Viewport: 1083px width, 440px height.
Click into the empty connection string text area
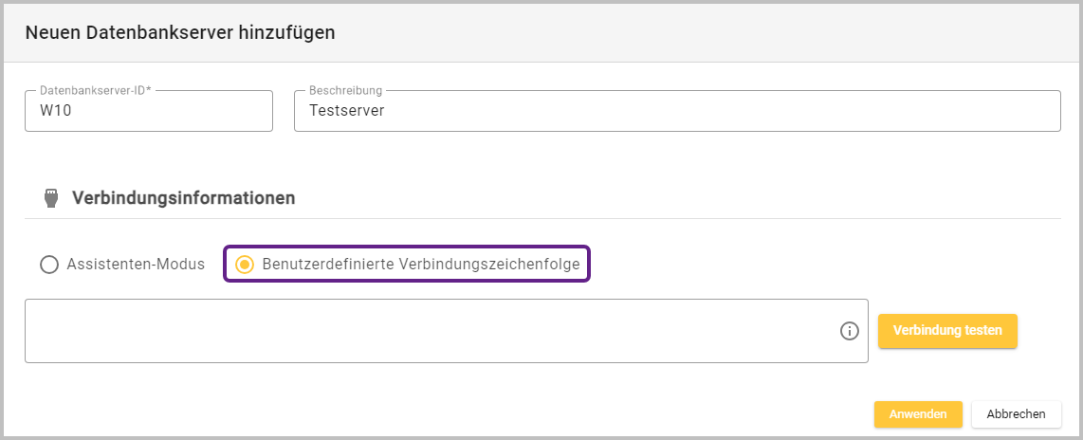click(x=427, y=331)
